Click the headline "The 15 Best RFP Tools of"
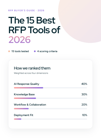Screen dimensions: 101x138 [x=34, y=25]
